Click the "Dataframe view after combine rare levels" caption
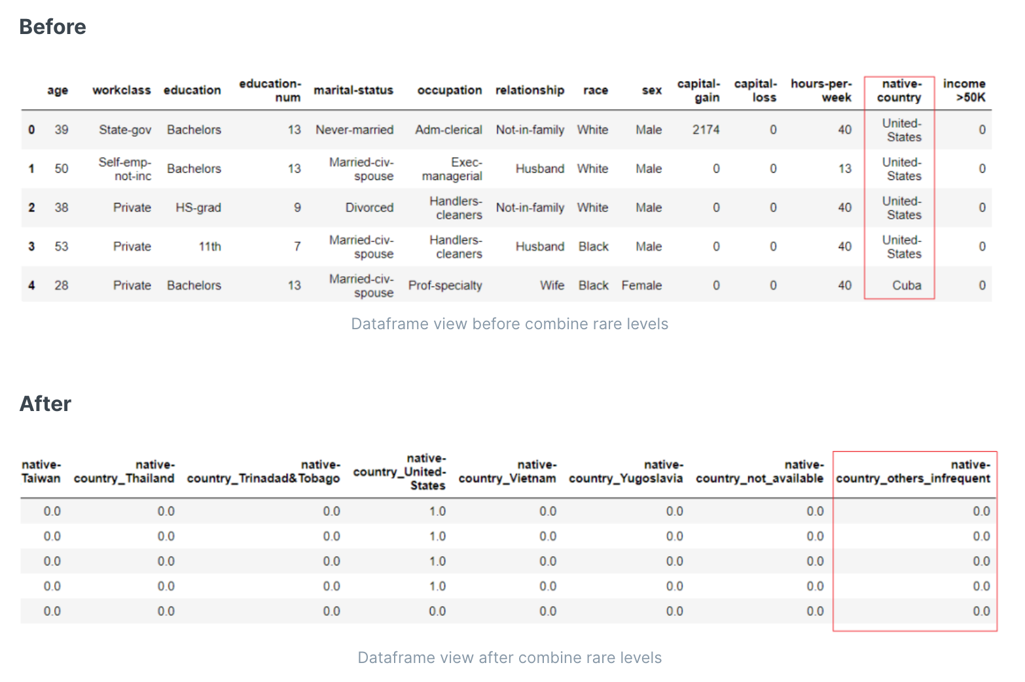This screenshot has height=682, width=1025. (x=509, y=658)
